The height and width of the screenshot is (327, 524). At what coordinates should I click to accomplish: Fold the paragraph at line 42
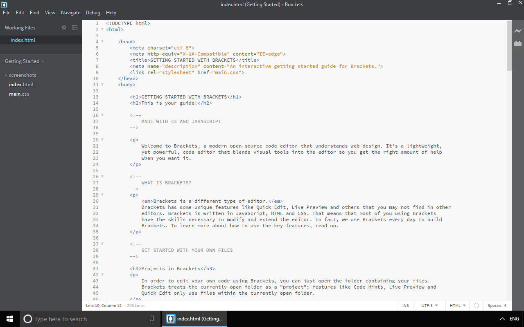[102, 275]
